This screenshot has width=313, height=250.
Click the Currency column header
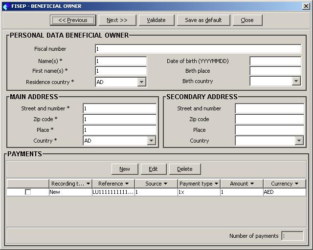pyautogui.click(x=282, y=184)
